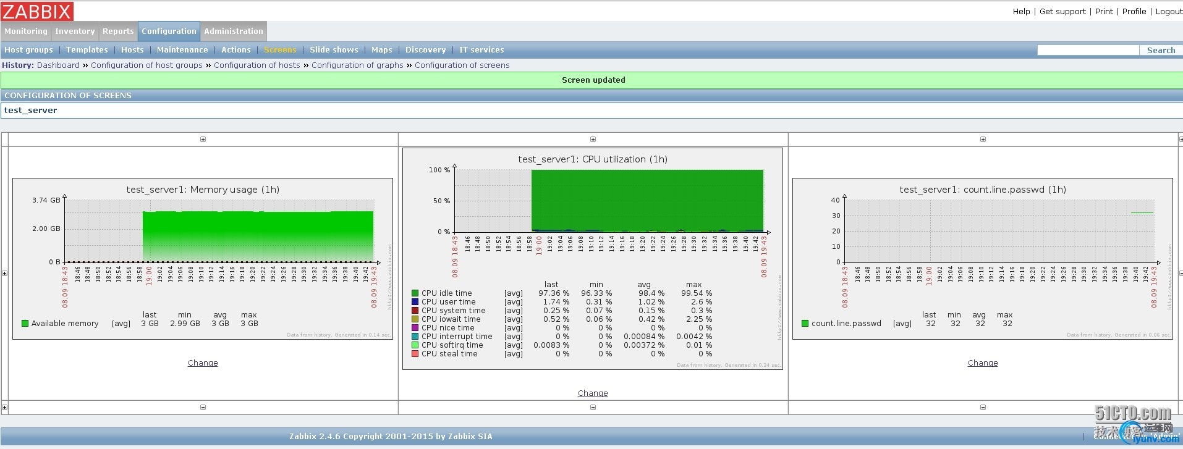Viewport: 1183px width, 449px height.
Task: Click the Print link
Action: 1104,11
